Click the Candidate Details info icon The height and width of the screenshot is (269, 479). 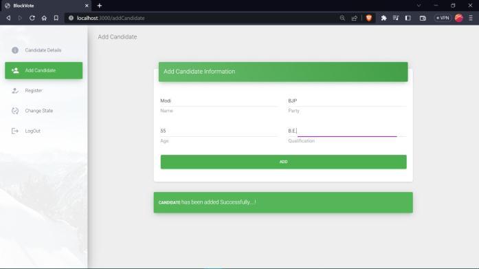(15, 50)
